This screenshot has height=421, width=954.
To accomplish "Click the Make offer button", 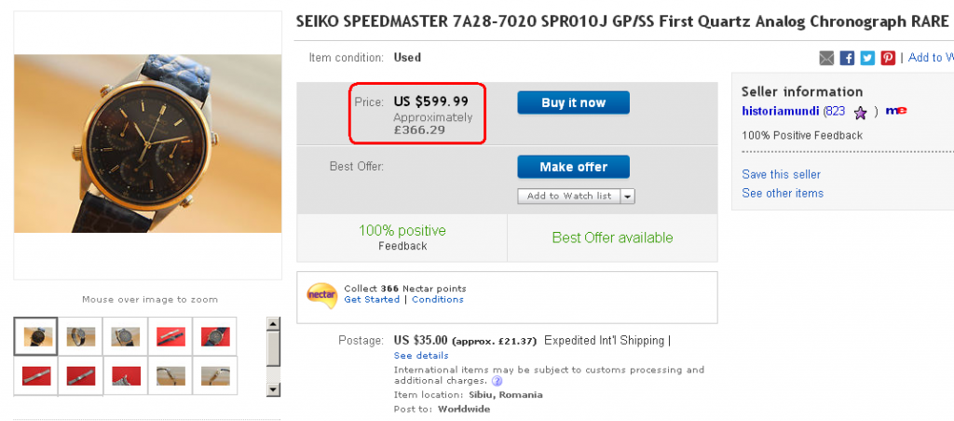I will (x=573, y=167).
